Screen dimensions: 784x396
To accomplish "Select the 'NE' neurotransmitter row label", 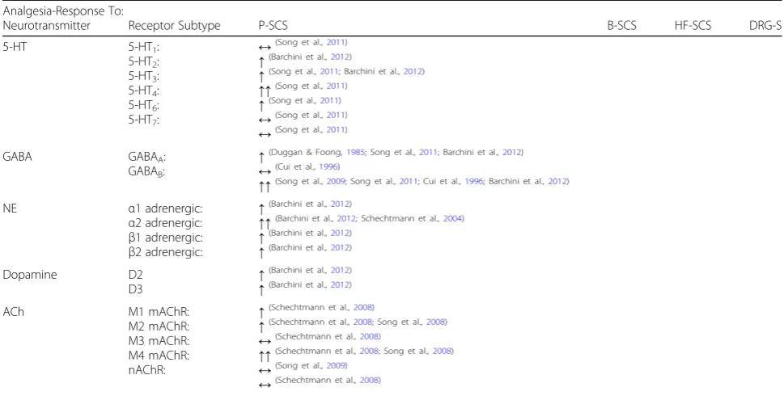I will (x=10, y=209).
